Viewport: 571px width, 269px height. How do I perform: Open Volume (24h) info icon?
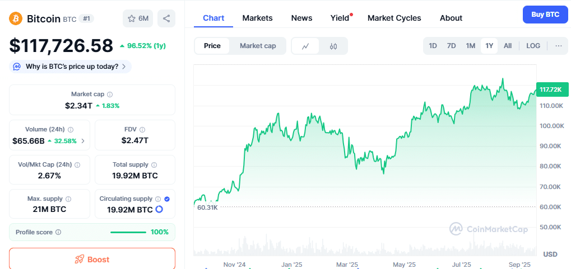coord(71,130)
